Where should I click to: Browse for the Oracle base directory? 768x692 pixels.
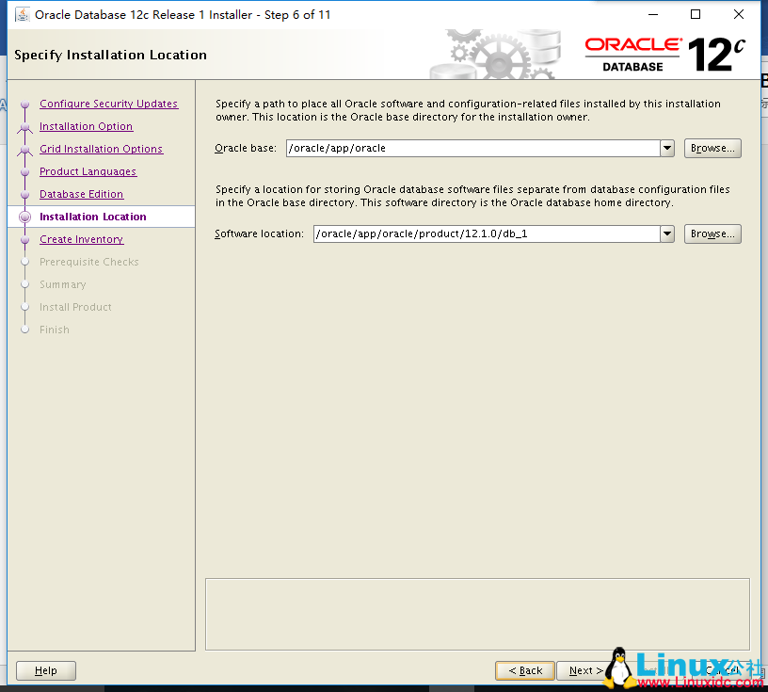point(712,148)
